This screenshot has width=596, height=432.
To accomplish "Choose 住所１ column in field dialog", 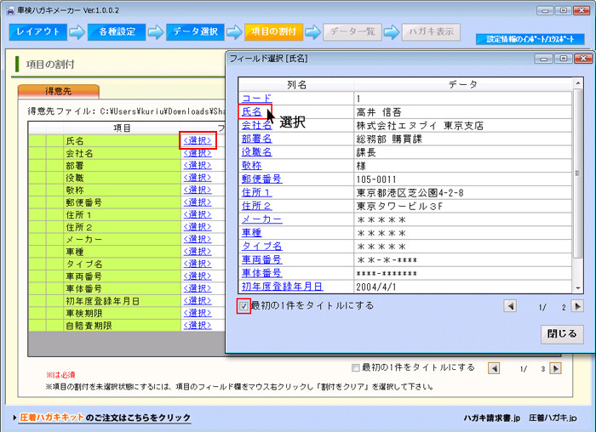I will (256, 192).
